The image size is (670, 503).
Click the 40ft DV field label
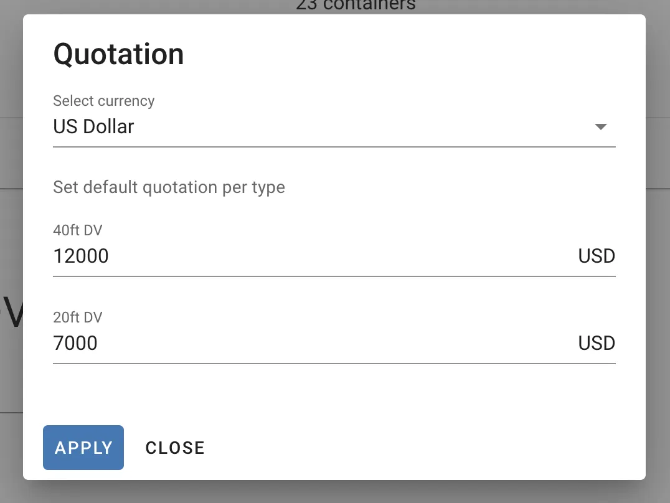pyautogui.click(x=78, y=230)
